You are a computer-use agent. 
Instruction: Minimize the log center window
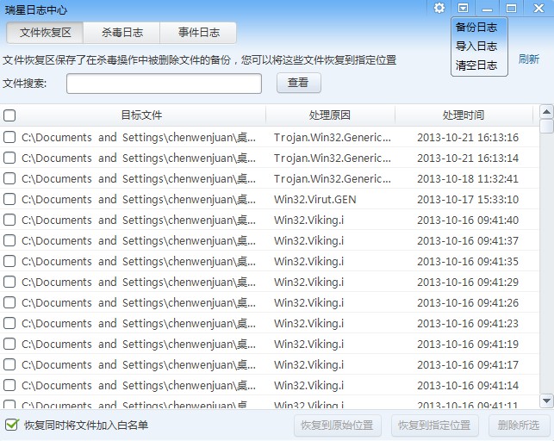tap(488, 9)
